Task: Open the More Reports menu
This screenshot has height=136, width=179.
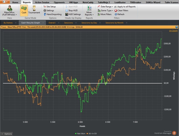Action: [x=89, y=11]
